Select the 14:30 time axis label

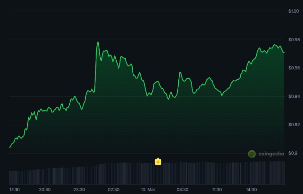coord(251,189)
